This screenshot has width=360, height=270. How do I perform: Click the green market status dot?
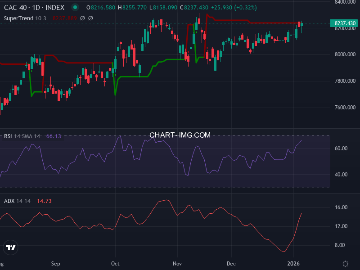point(75,8)
